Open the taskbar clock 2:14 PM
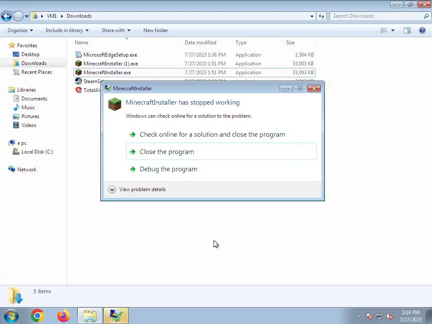 pyautogui.click(x=410, y=313)
